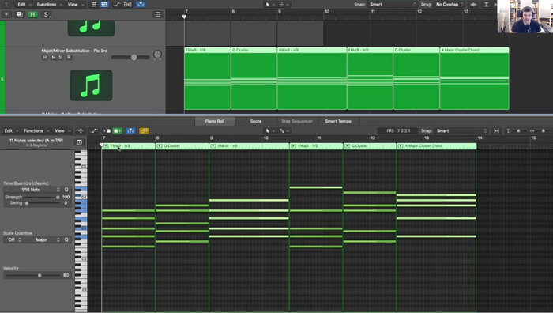This screenshot has height=313, width=553.
Task: Record-enable the Major/Minor Substitution track
Action: [69, 57]
